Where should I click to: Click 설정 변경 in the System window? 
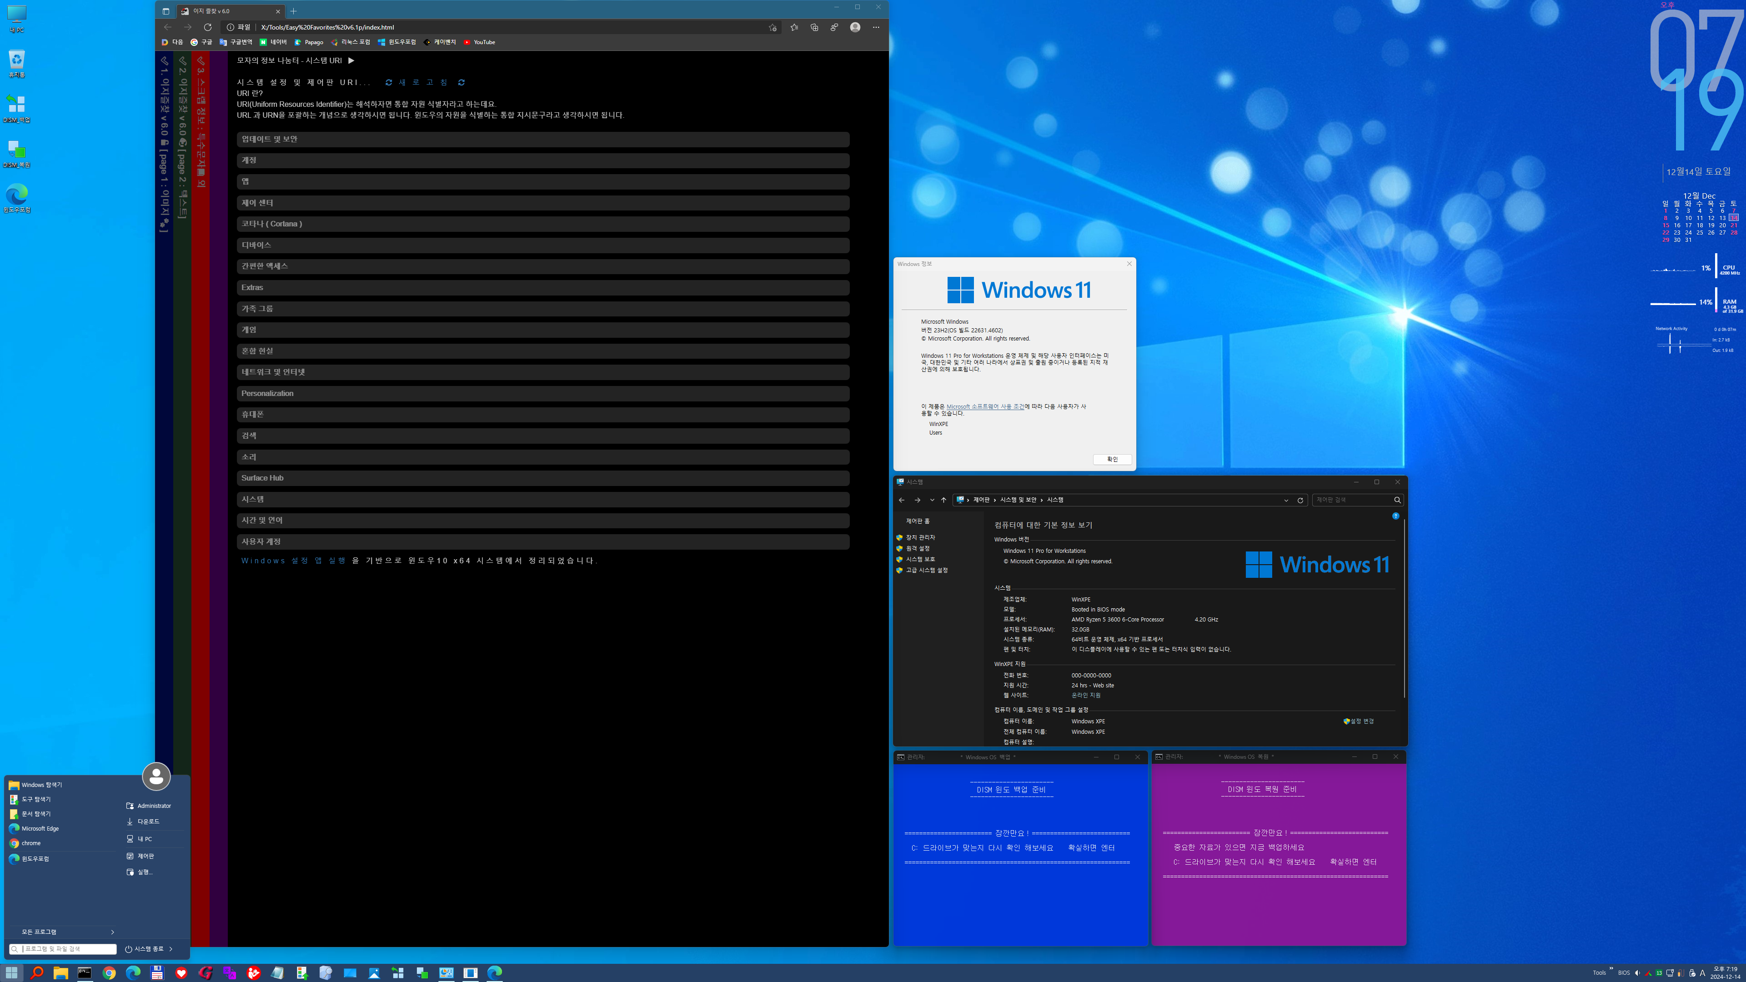point(1359,721)
